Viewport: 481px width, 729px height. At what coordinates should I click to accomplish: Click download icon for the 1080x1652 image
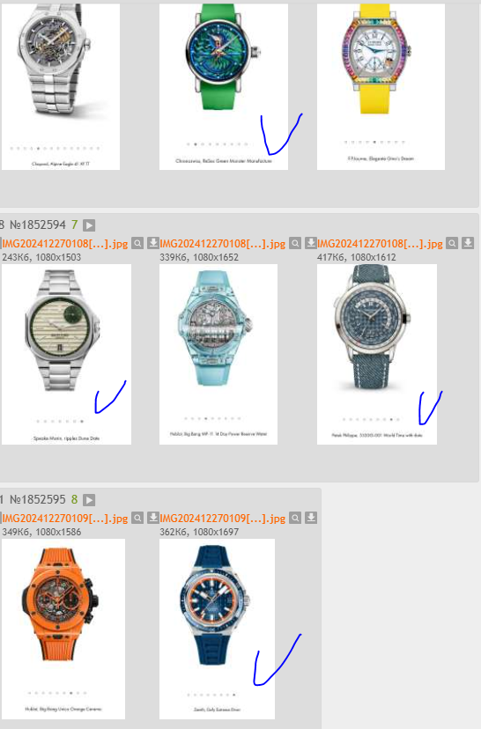click(311, 243)
